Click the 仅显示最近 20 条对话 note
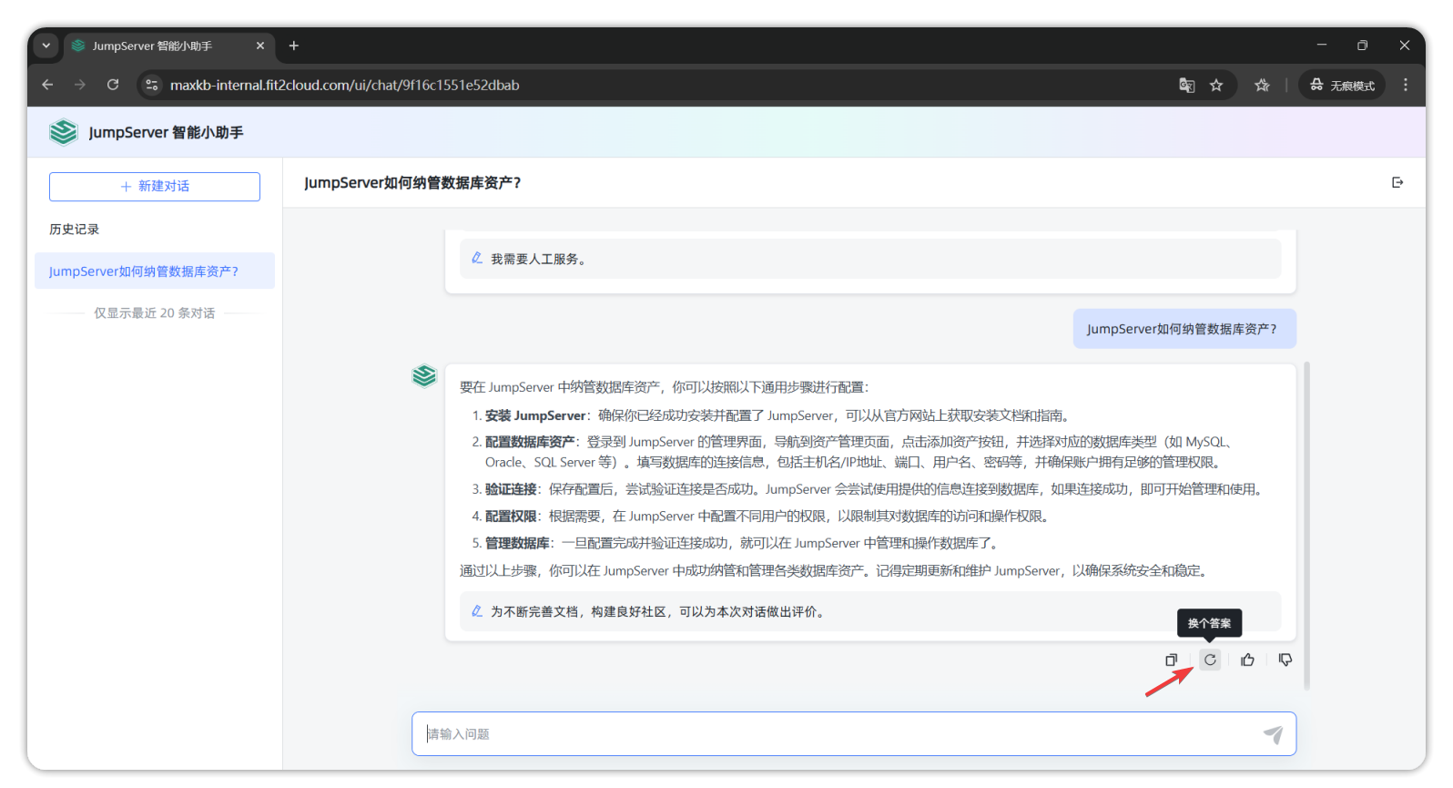Viewport: 1453px width, 788px height. pyautogui.click(x=155, y=312)
